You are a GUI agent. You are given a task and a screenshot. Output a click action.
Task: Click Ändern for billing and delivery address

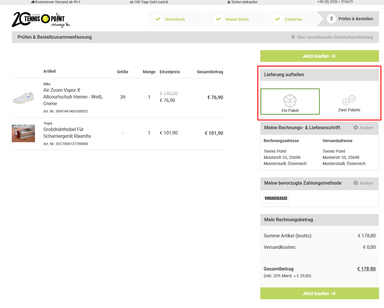[366, 128]
